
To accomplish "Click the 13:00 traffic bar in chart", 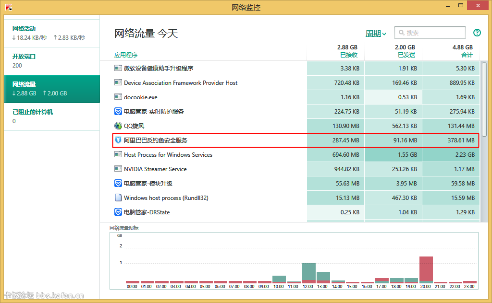I will tap(323, 277).
